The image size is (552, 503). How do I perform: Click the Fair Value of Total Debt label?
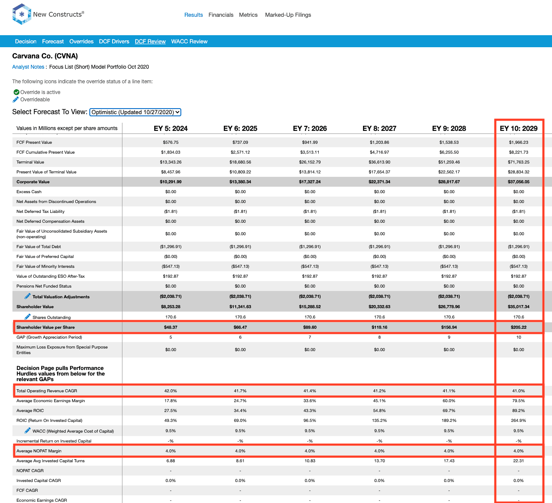(x=39, y=246)
